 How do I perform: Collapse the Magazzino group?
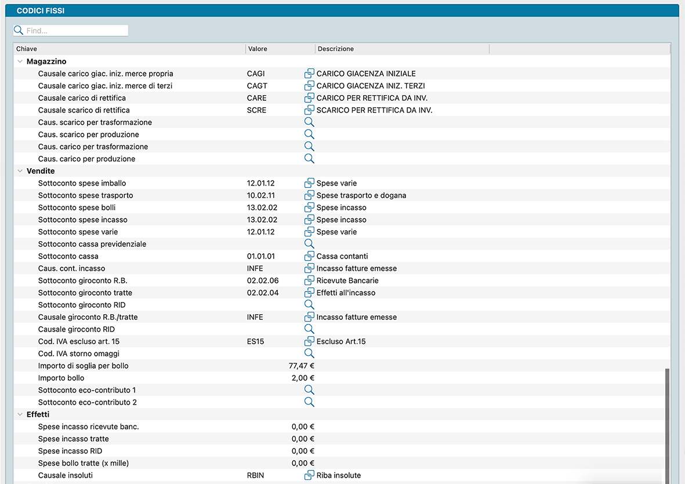coord(20,61)
